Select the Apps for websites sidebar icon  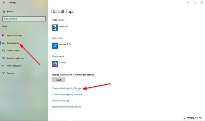coord(4,58)
